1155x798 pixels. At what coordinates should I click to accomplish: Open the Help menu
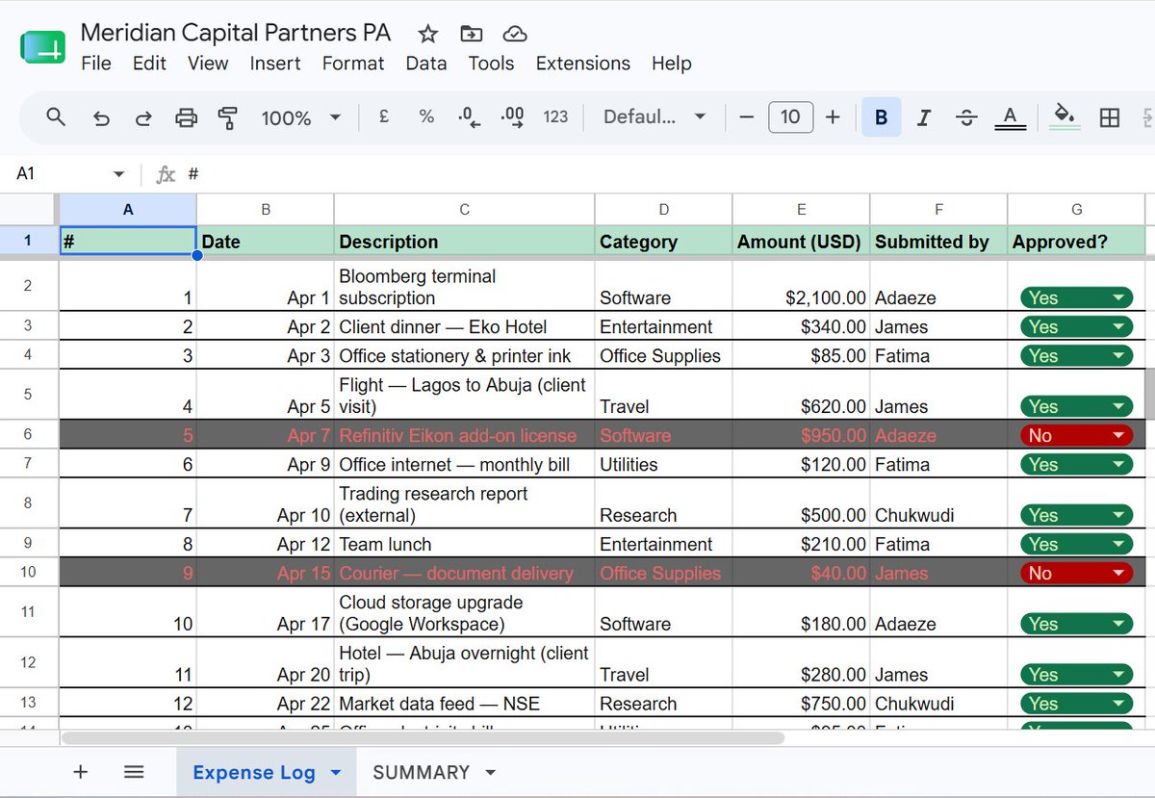[672, 64]
